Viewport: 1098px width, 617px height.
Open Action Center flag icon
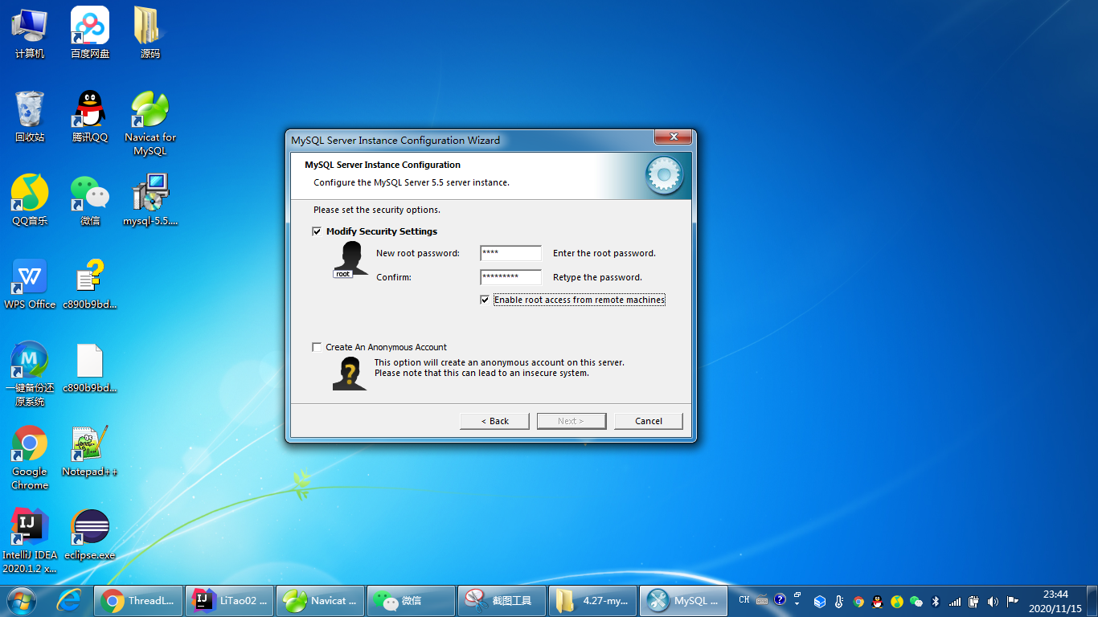tap(1013, 601)
